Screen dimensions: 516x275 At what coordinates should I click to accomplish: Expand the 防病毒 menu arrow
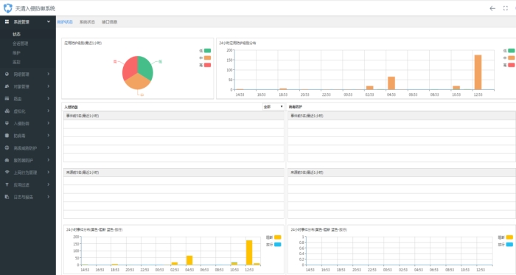[49, 135]
